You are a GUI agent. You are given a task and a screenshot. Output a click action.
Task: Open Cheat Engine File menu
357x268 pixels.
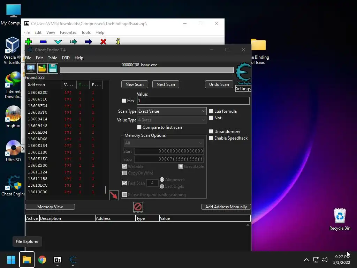(x=28, y=58)
